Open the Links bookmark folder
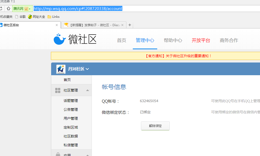This screenshot has height=156, width=260. pyautogui.click(x=53, y=17)
